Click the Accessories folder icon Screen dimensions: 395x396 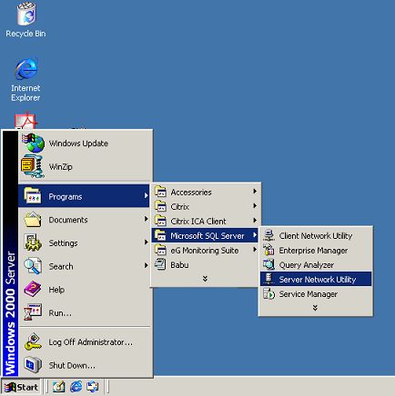[x=160, y=192]
